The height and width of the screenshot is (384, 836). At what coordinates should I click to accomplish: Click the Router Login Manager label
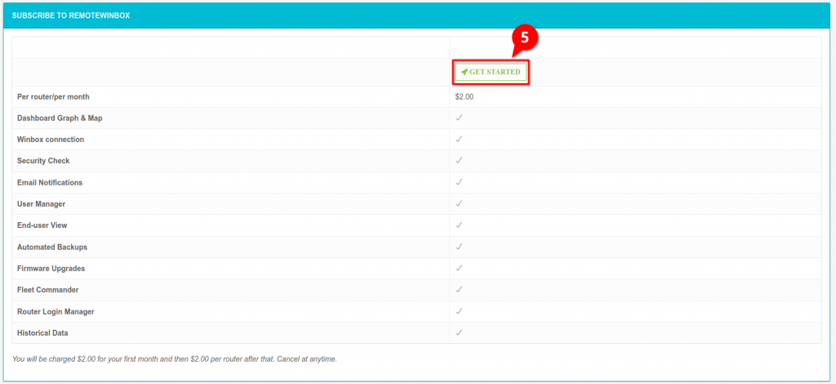[x=56, y=311]
